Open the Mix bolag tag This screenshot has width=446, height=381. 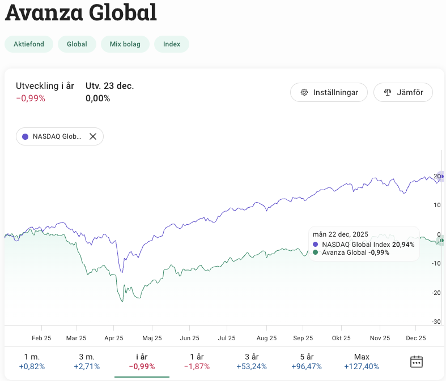[x=125, y=44]
